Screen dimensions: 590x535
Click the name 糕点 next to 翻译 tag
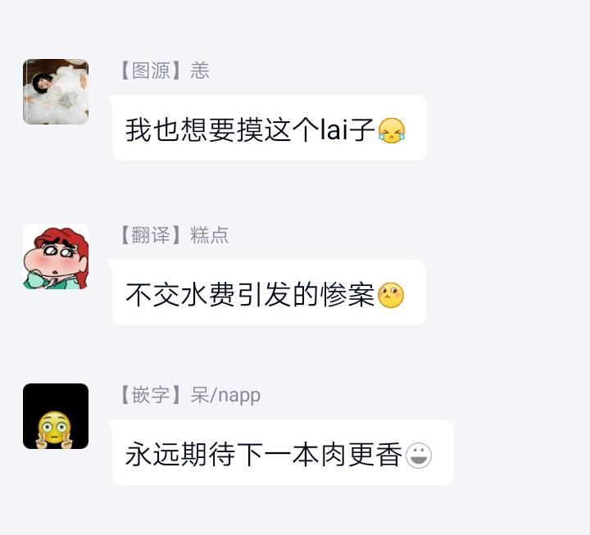210,235
